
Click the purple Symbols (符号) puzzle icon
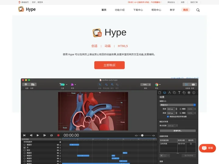click(x=72, y=84)
